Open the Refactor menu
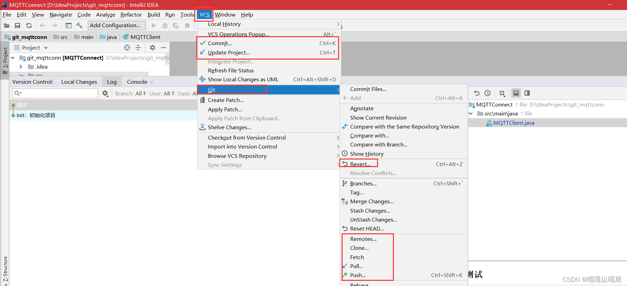 [131, 14]
